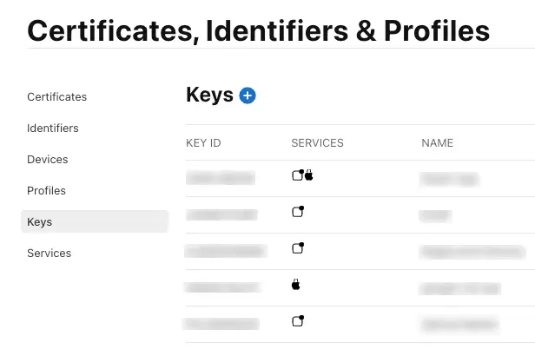Sort by the KEY ID column header
The width and height of the screenshot is (535, 356).
point(203,142)
